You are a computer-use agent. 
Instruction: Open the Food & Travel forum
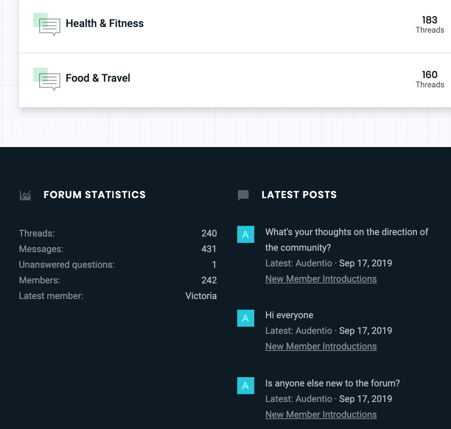(x=98, y=78)
